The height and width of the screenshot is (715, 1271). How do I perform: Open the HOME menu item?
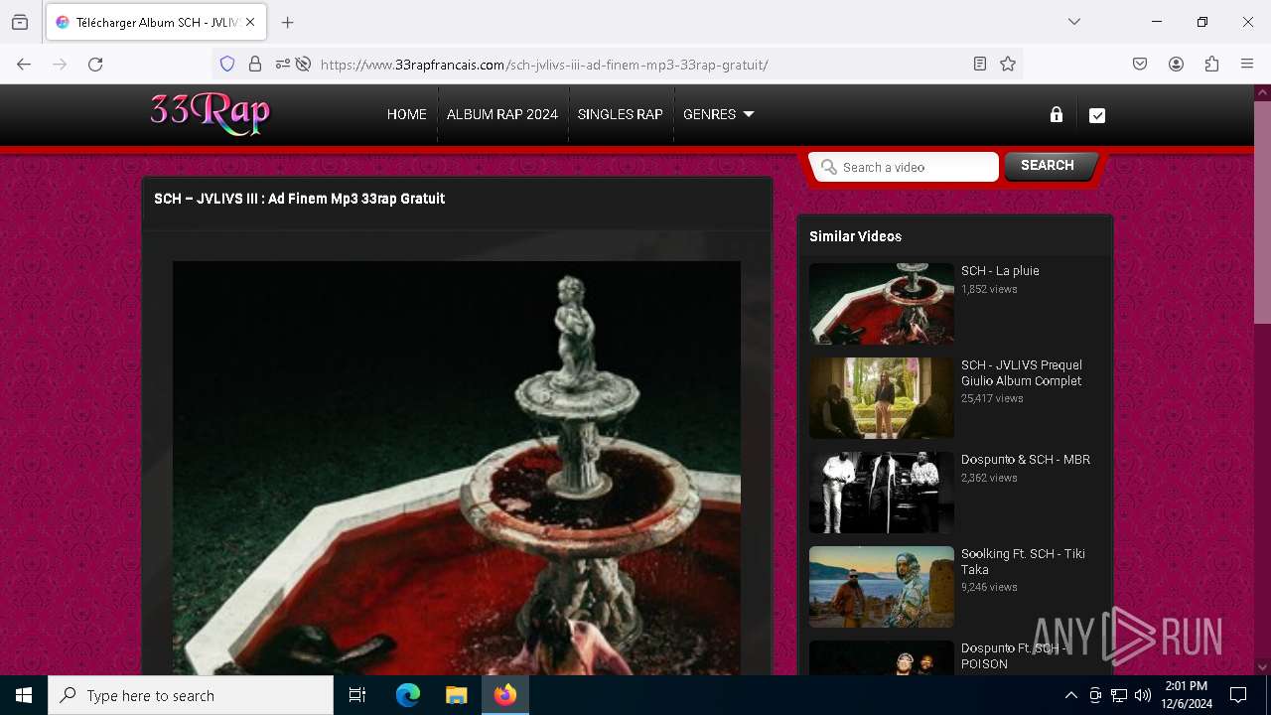[x=406, y=114]
